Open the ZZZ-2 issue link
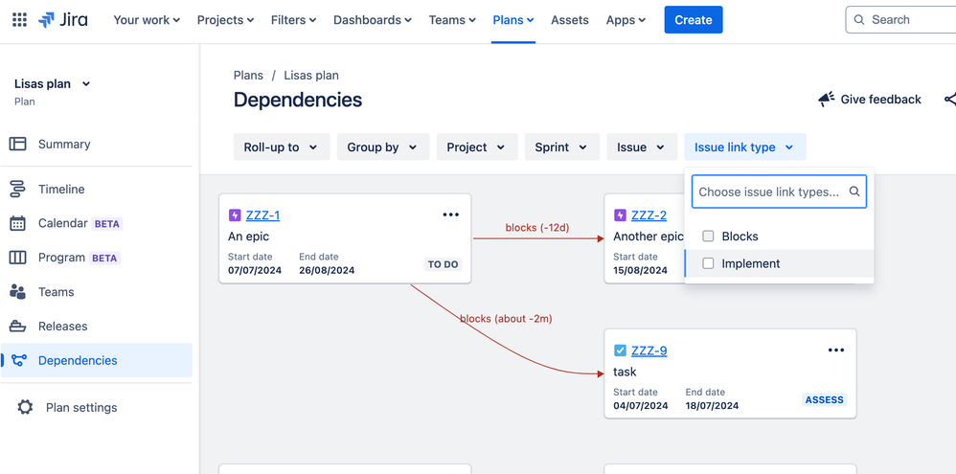Screen dimensions: 956x474 click(649, 215)
